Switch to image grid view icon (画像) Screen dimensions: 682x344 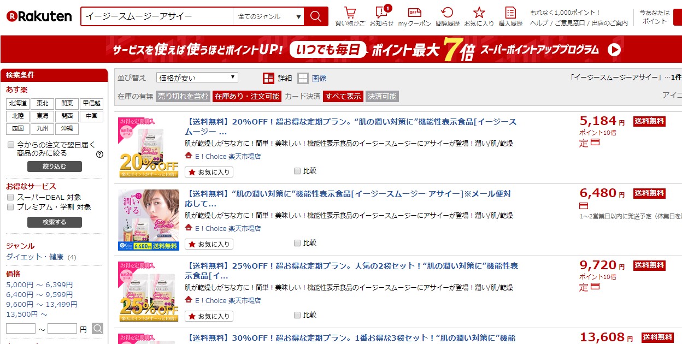303,78
